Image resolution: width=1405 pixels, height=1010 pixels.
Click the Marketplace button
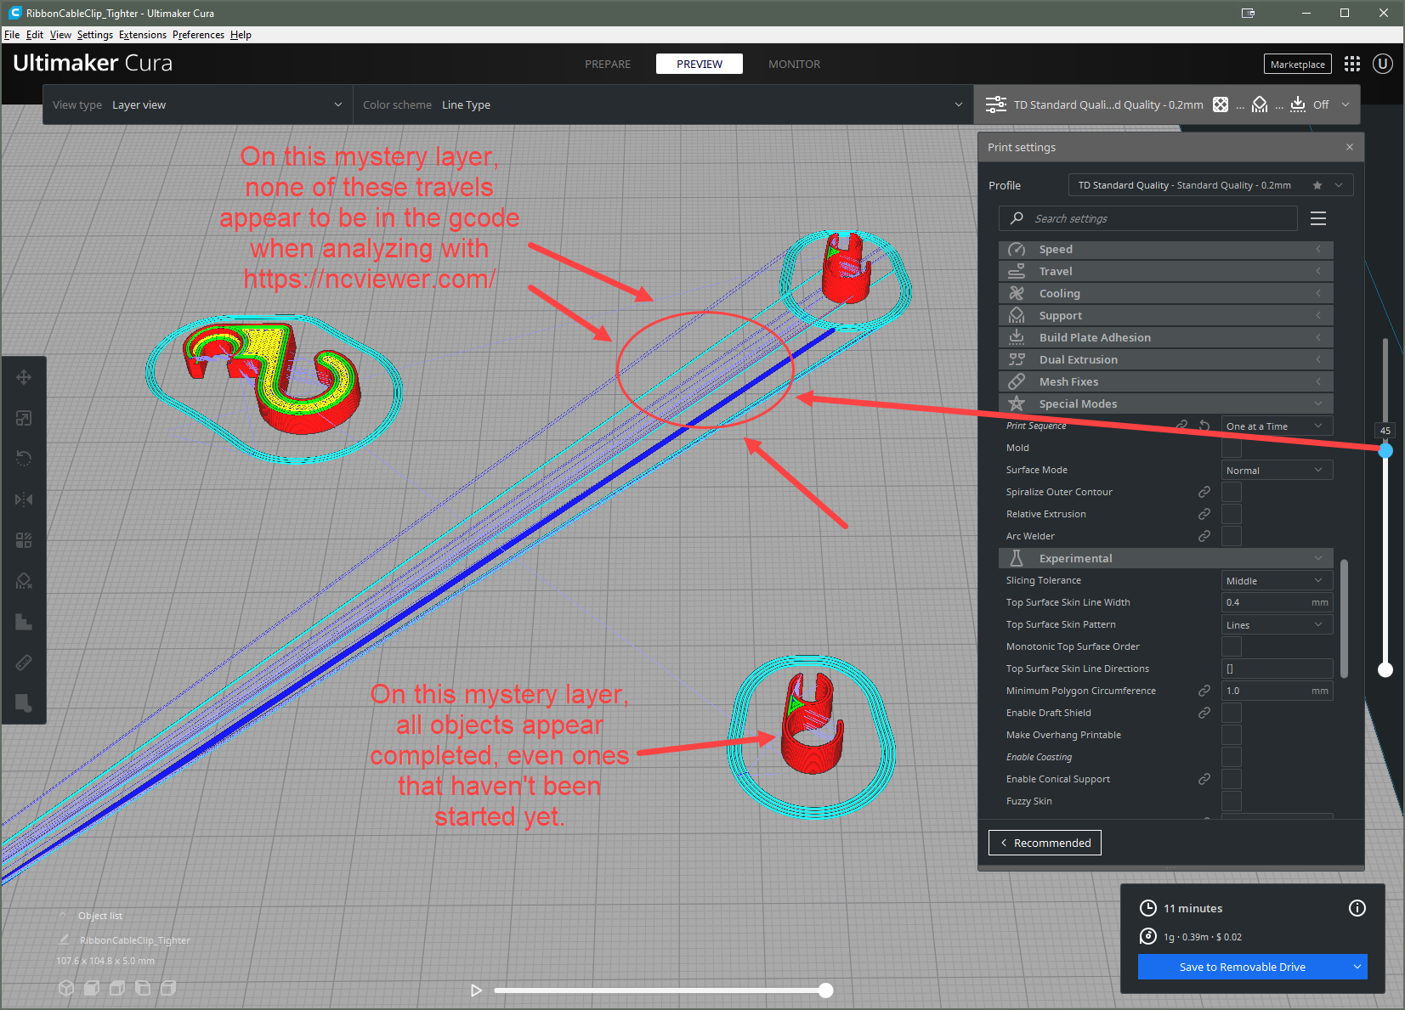click(x=1297, y=64)
